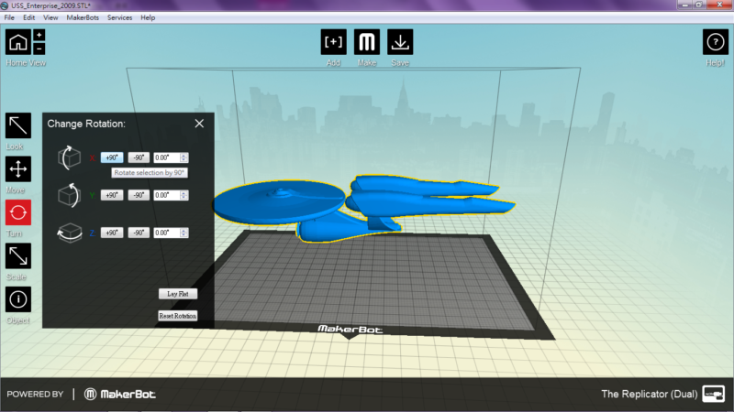Open the Services menu
This screenshot has width=734, height=412.
(120, 17)
